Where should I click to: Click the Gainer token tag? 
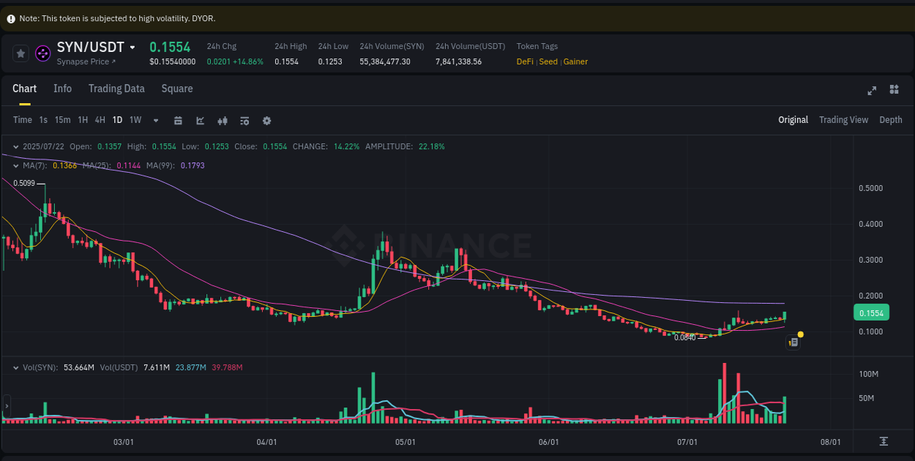pos(575,61)
